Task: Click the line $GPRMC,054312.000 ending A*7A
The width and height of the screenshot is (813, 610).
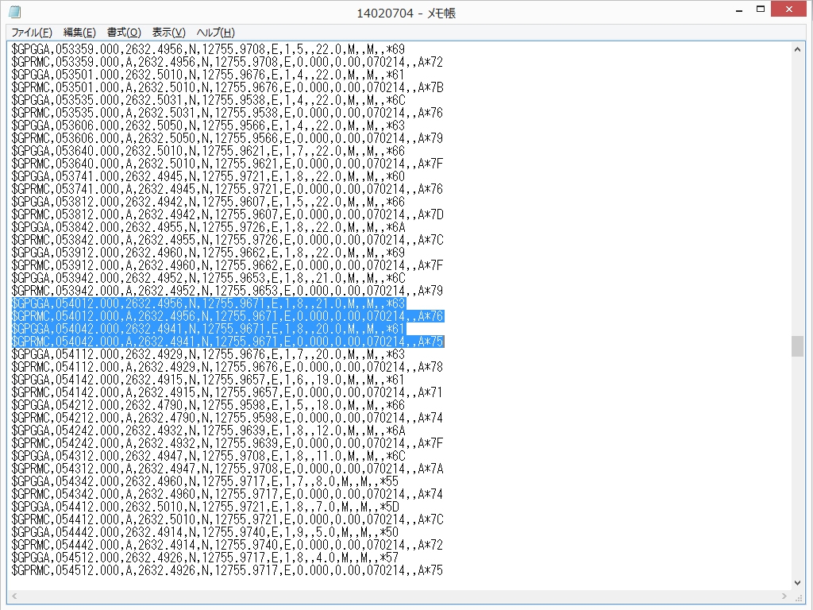Action: pyautogui.click(x=228, y=469)
